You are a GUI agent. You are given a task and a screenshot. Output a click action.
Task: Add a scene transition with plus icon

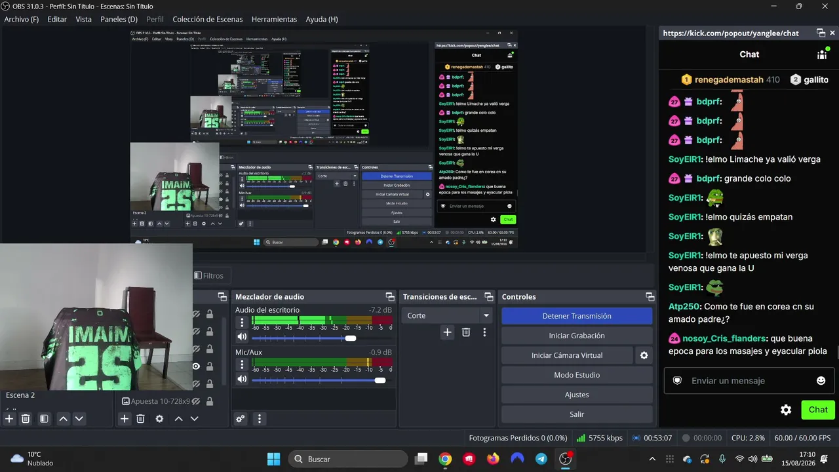(447, 332)
